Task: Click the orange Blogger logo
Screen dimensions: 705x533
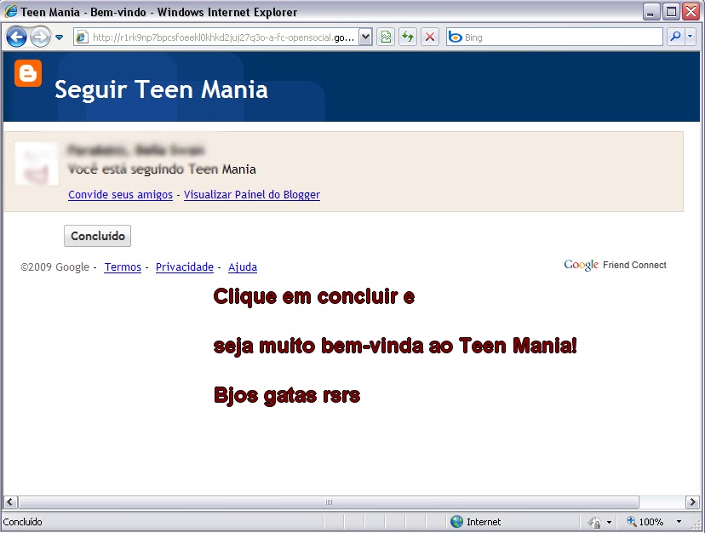Action: click(28, 73)
